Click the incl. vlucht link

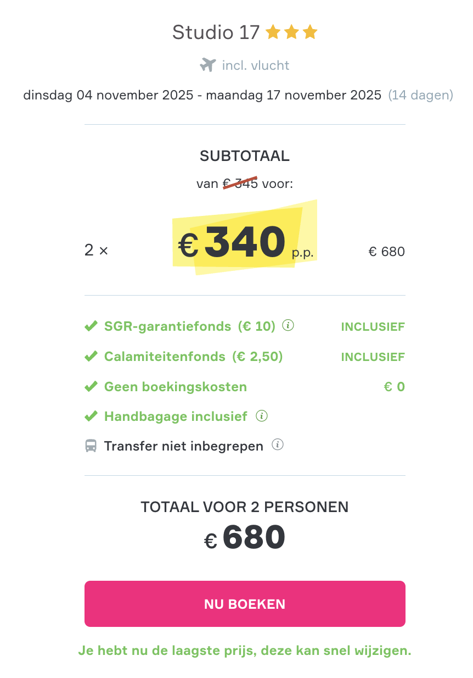click(255, 65)
